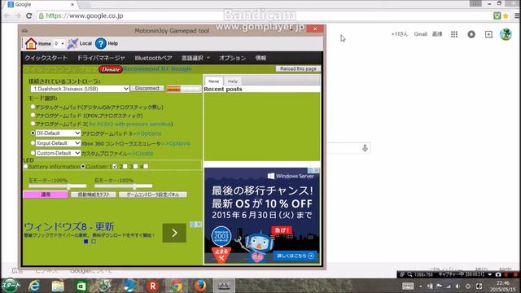Click the red Donate button
The height and width of the screenshot is (293, 521).
pyautogui.click(x=111, y=69)
